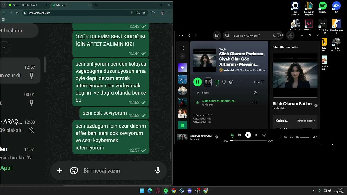Viewport: 347px width, 195px height.
Task: Go to the Spotify Home icon
Action: 217,35
